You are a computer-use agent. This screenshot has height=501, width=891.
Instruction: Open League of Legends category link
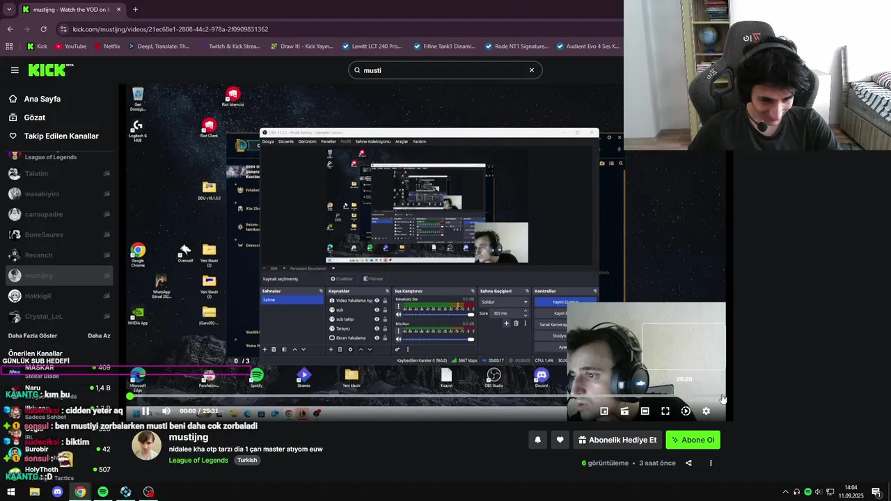coord(198,460)
